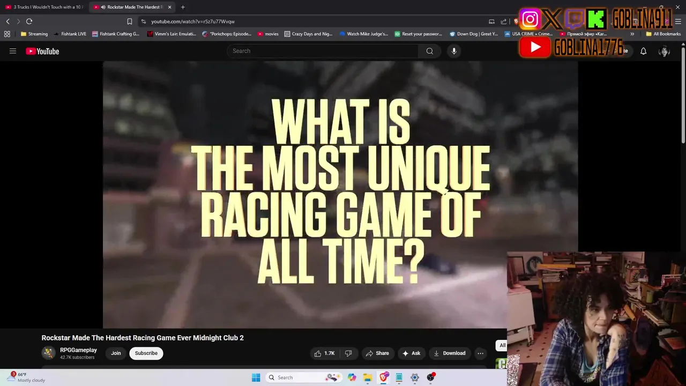This screenshot has height=386, width=686.
Task: Open YouTube account avatar menu
Action: tap(664, 51)
